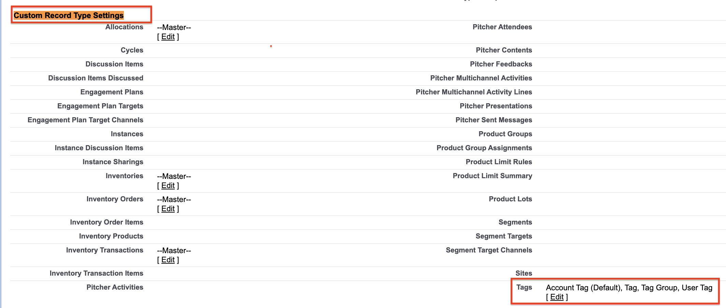Click the Pitcher Activities label

coord(115,287)
